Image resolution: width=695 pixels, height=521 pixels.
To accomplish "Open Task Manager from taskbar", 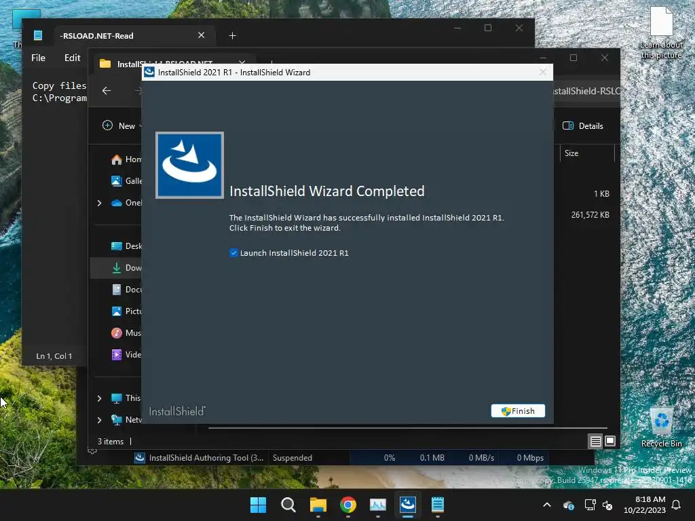I will coord(377,505).
